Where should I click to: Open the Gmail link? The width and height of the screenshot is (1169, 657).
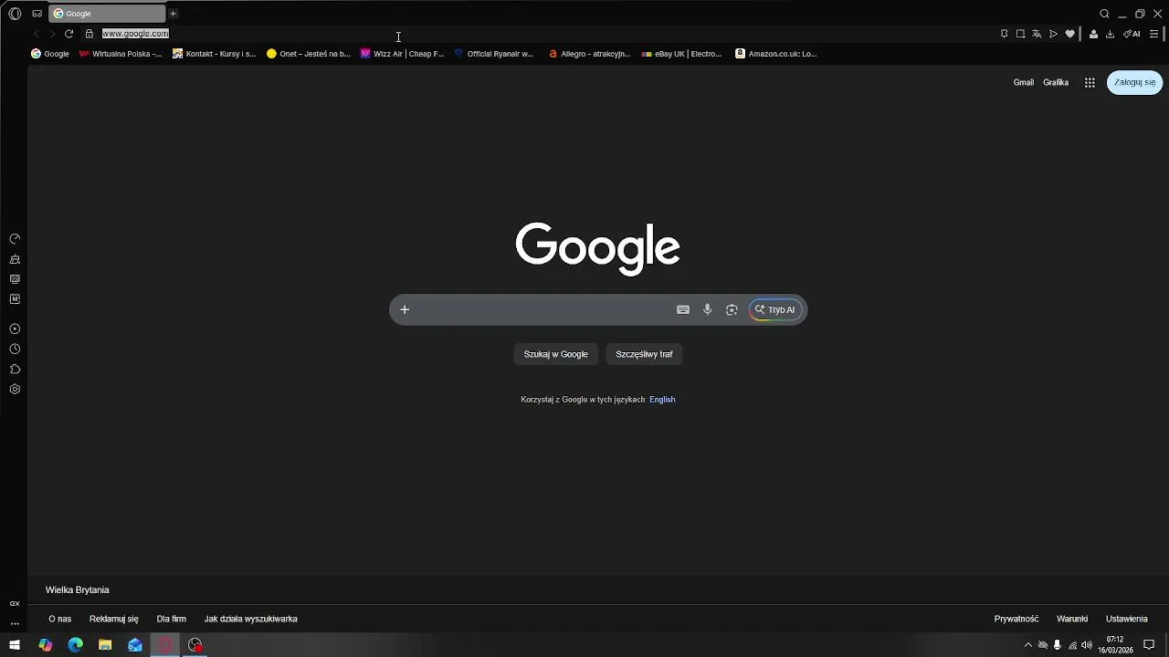coord(1024,82)
